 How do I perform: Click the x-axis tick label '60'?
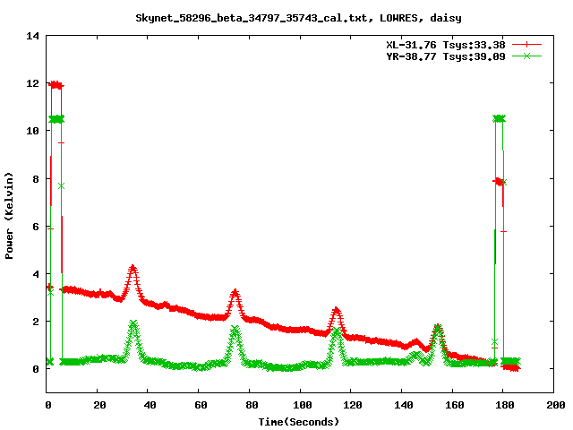[x=201, y=405]
